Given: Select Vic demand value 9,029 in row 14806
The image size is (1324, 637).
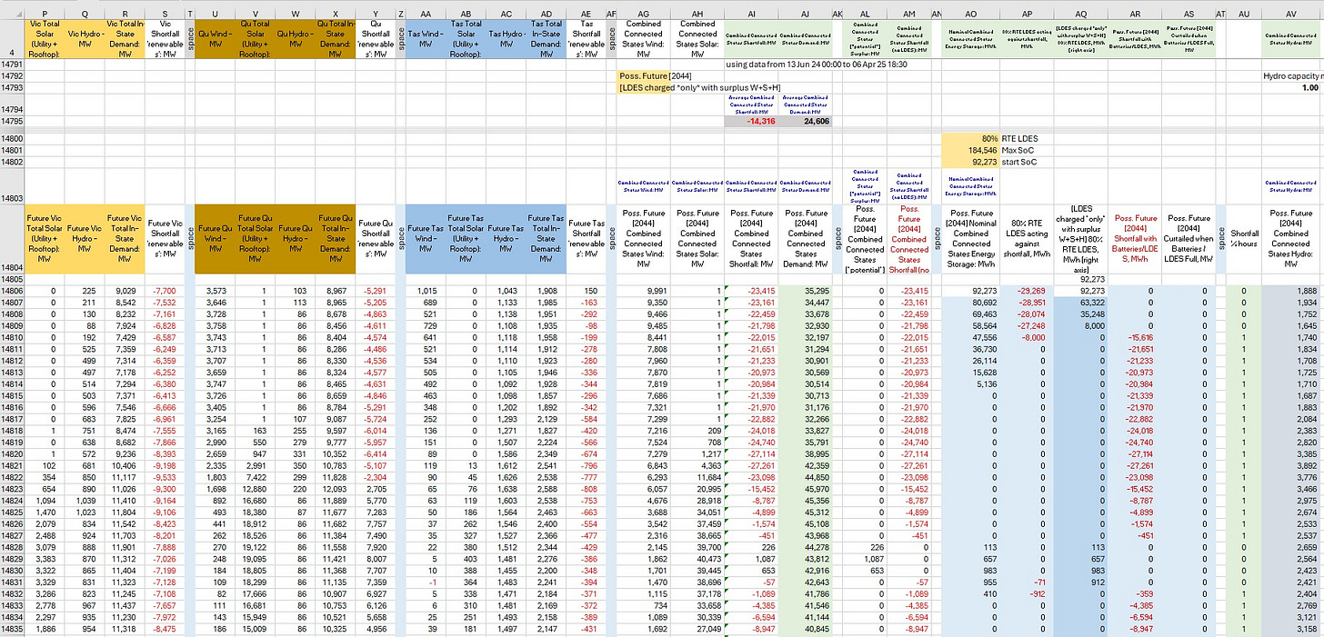Looking at the screenshot, I should tap(125, 290).
